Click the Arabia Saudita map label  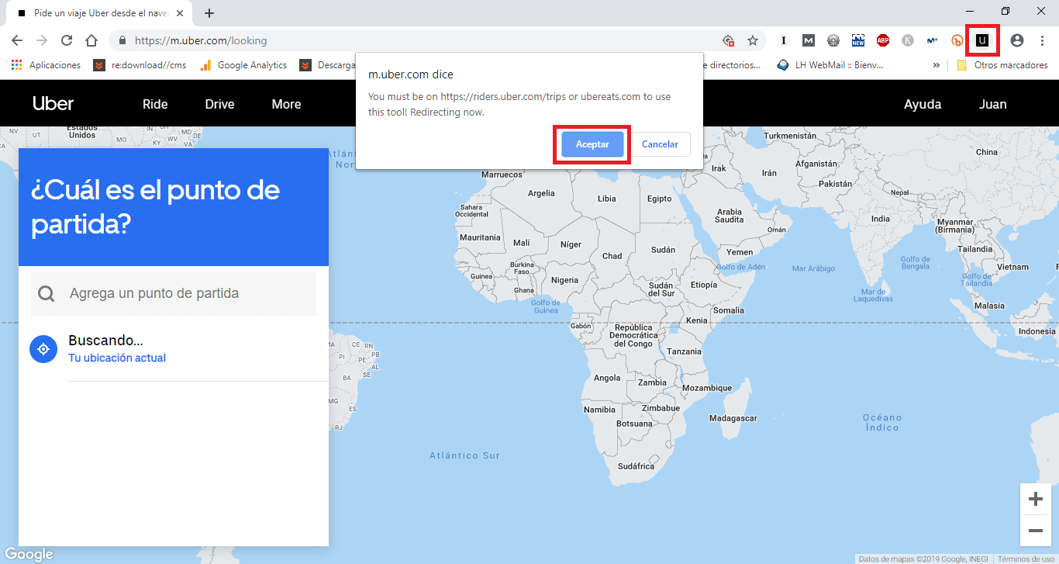pyautogui.click(x=729, y=216)
